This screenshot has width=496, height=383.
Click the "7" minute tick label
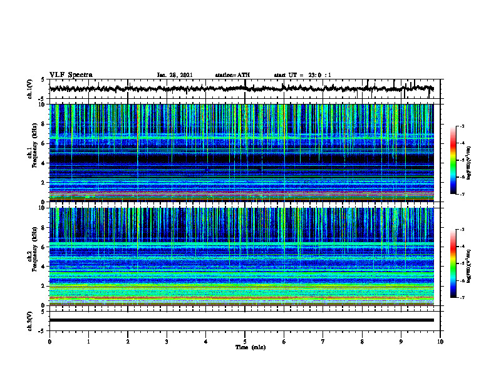pos(323,342)
